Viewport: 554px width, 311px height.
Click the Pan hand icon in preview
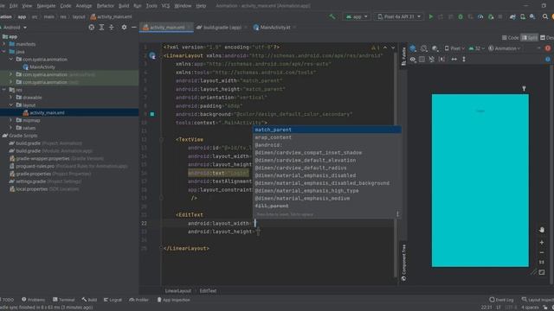542,230
